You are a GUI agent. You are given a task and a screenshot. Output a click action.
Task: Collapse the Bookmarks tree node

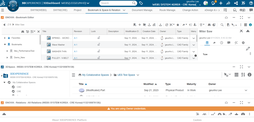coord(5,44)
